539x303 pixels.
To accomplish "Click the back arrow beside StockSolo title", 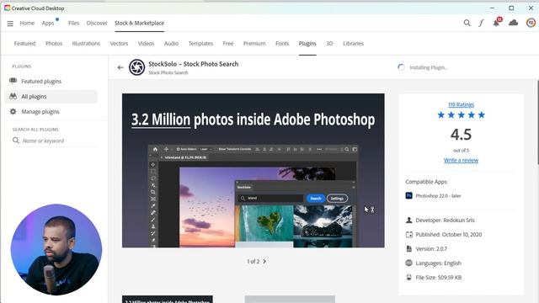I will tap(120, 67).
